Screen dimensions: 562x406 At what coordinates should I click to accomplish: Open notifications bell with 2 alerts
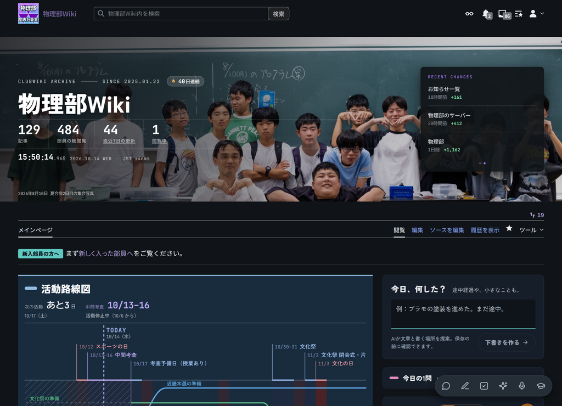click(487, 14)
